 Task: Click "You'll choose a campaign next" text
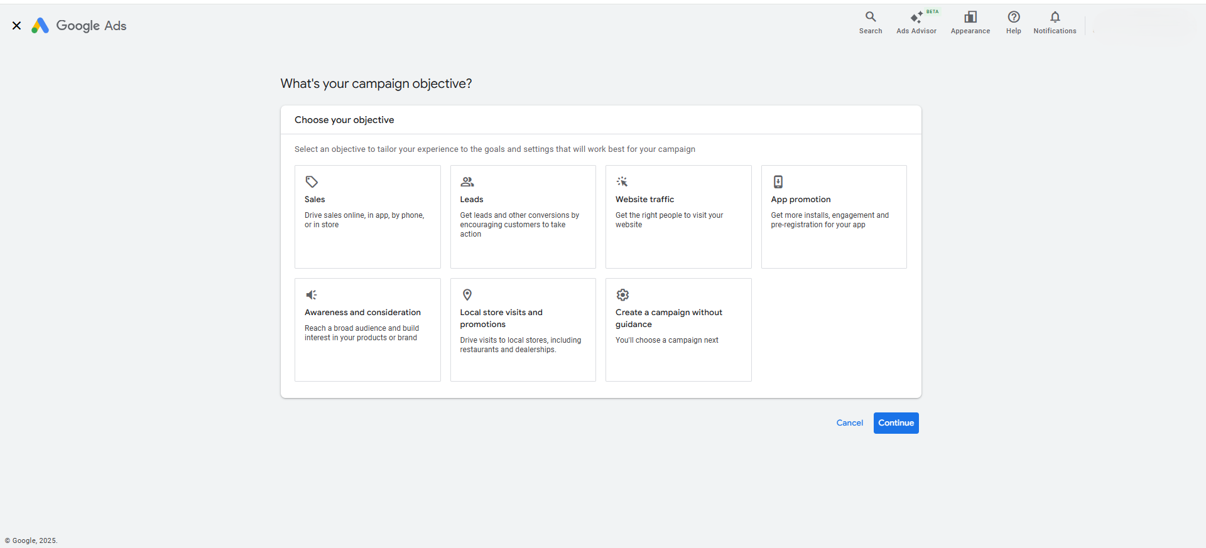click(x=667, y=340)
